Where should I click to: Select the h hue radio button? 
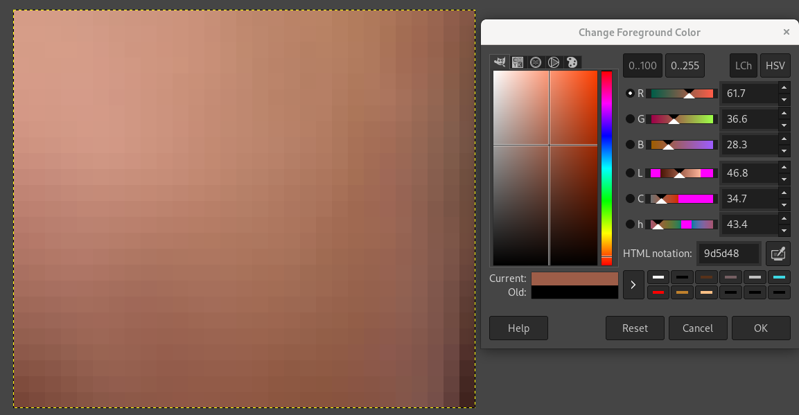[631, 224]
